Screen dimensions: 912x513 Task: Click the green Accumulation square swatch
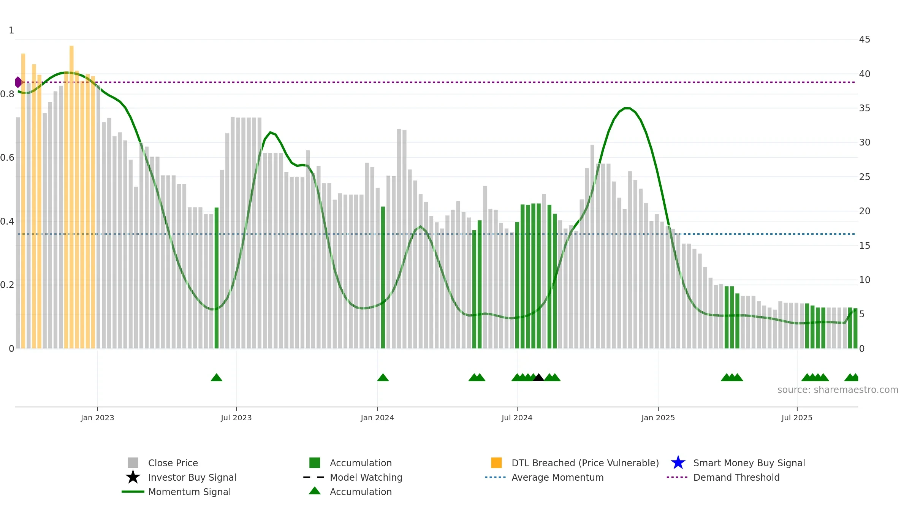pyautogui.click(x=315, y=463)
